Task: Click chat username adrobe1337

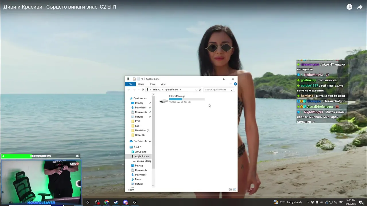Action: [309, 86]
